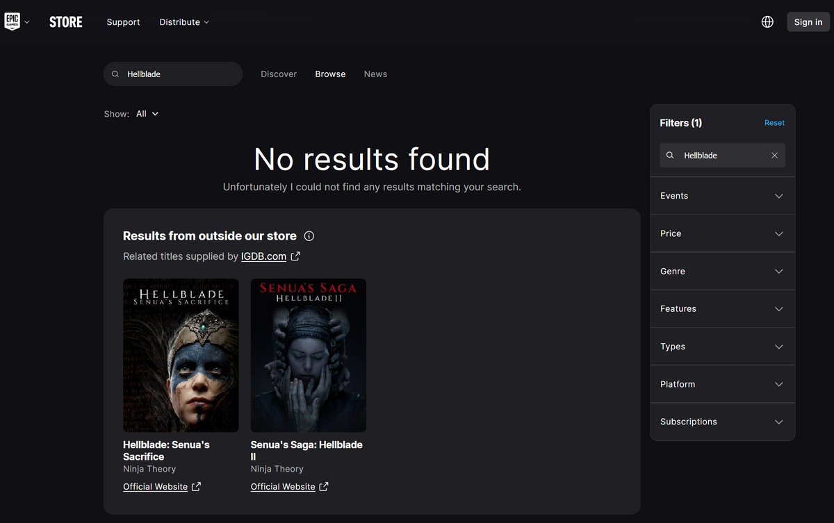Click the Epic Games logo
The width and height of the screenshot is (834, 523).
click(x=13, y=22)
